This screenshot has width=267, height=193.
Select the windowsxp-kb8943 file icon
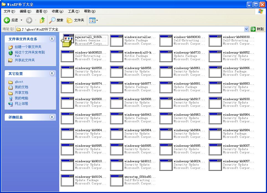117,118
